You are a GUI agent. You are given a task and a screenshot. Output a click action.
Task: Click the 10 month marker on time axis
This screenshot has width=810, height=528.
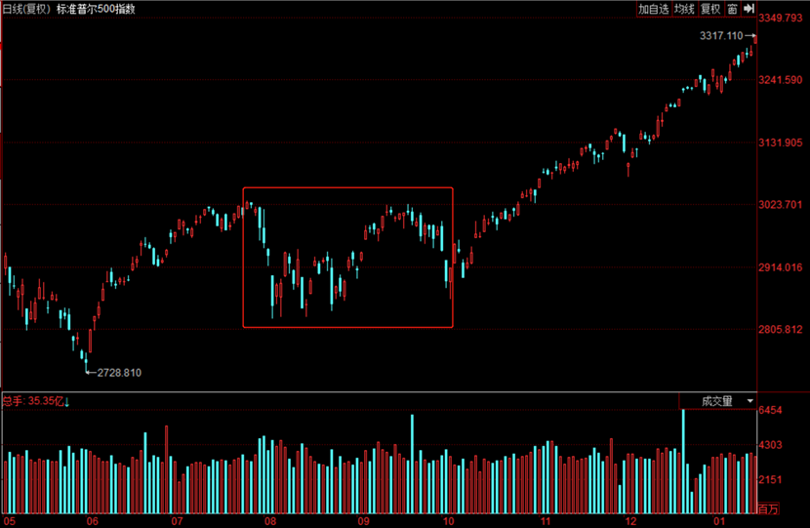[x=448, y=521]
